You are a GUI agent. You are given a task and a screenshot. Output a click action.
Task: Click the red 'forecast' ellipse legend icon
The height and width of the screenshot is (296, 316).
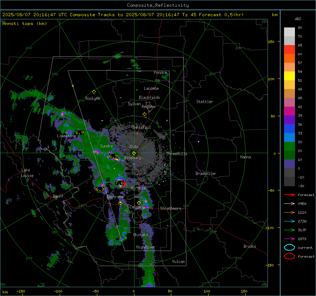(x=289, y=256)
